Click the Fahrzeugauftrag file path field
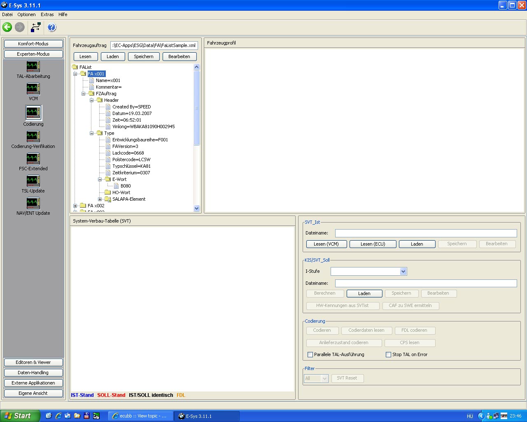This screenshot has height=422, width=527. click(154, 45)
